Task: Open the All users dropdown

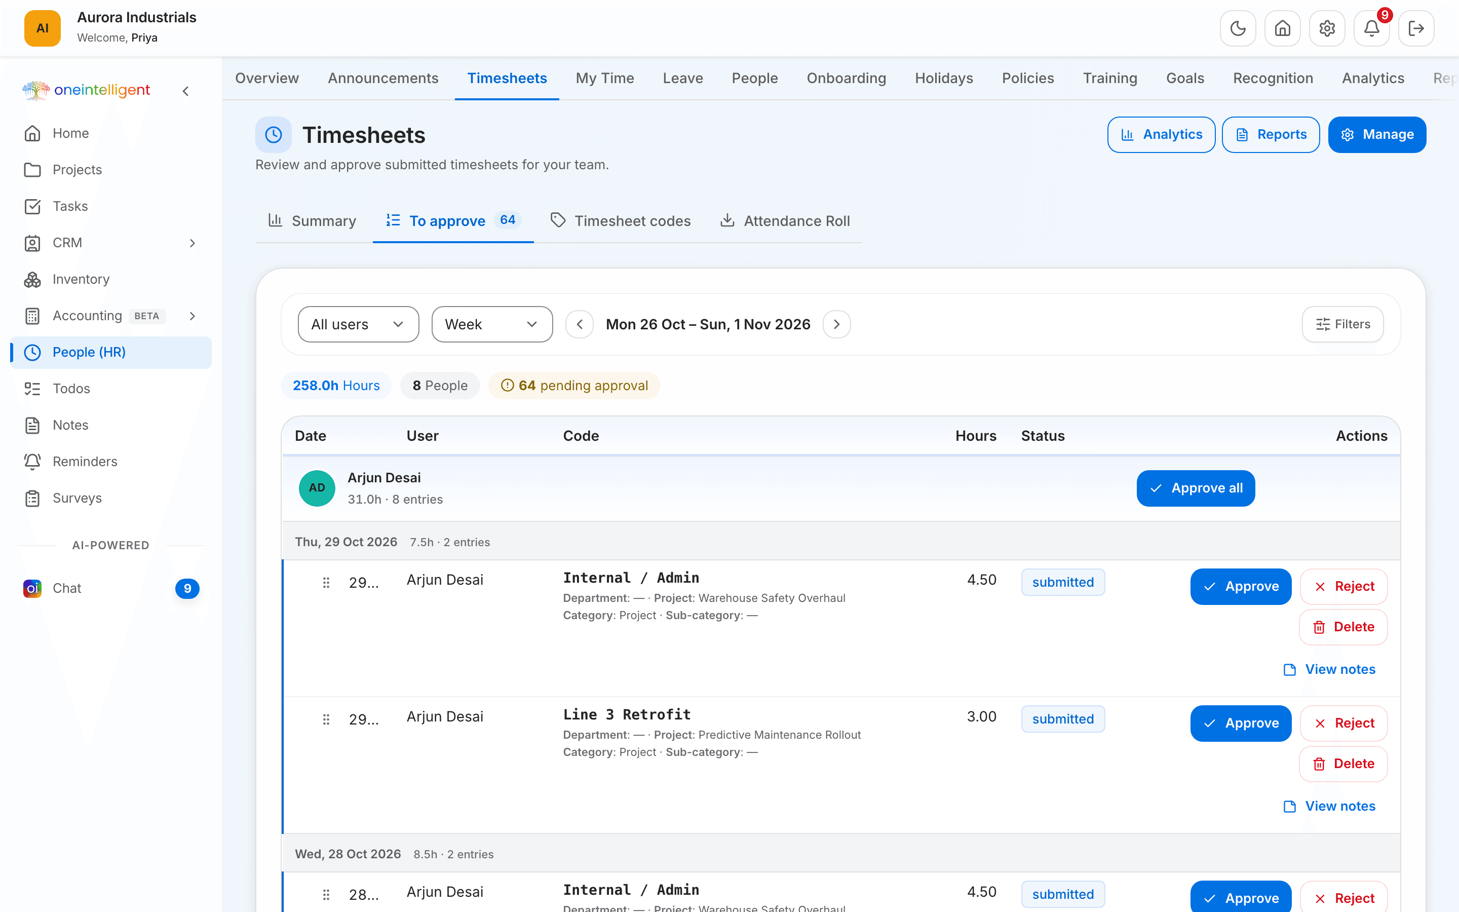Action: (x=359, y=324)
